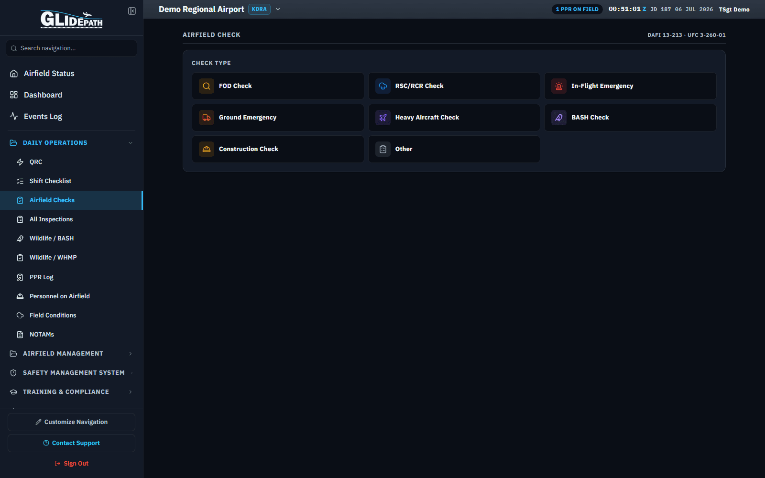Select the Construction Check hard hat icon
Screen dimensions: 765x478
[x=207, y=149]
